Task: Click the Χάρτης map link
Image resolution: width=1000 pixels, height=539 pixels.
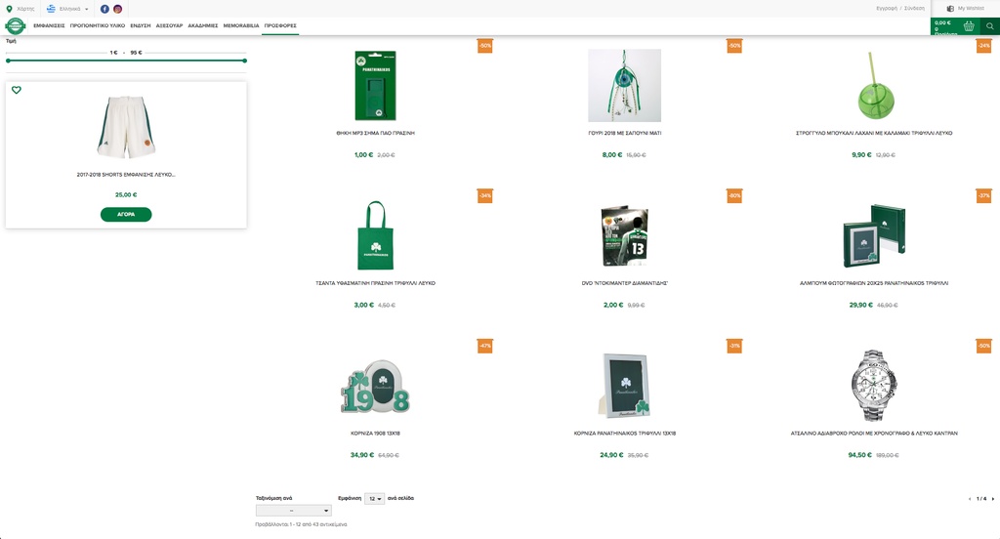Action: coord(25,9)
